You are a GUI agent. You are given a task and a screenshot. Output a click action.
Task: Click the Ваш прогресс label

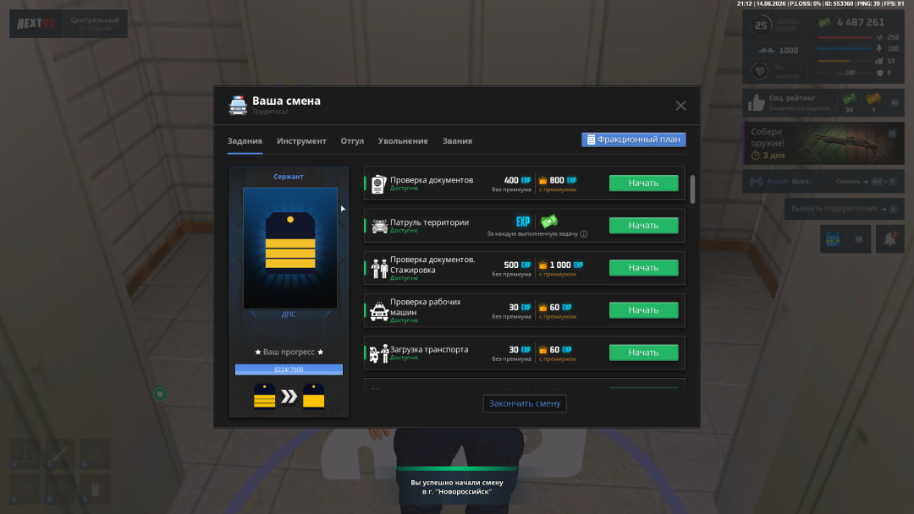(x=289, y=353)
